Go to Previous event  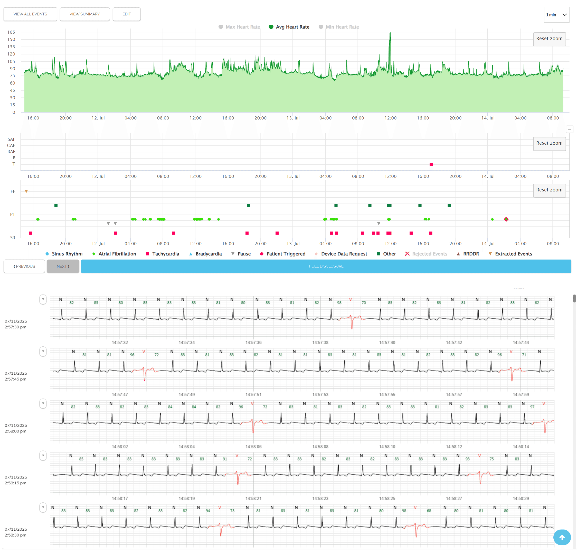click(24, 266)
